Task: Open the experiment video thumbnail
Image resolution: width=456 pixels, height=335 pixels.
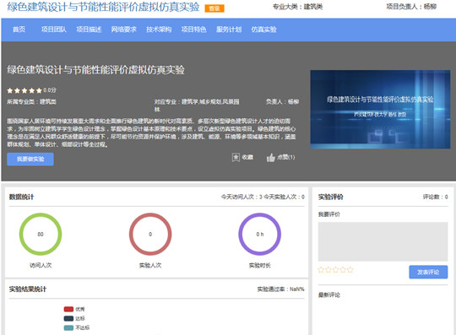Action: [x=380, y=109]
